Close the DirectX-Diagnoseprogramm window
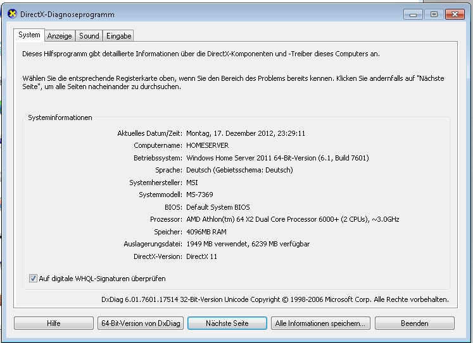 click(455, 14)
